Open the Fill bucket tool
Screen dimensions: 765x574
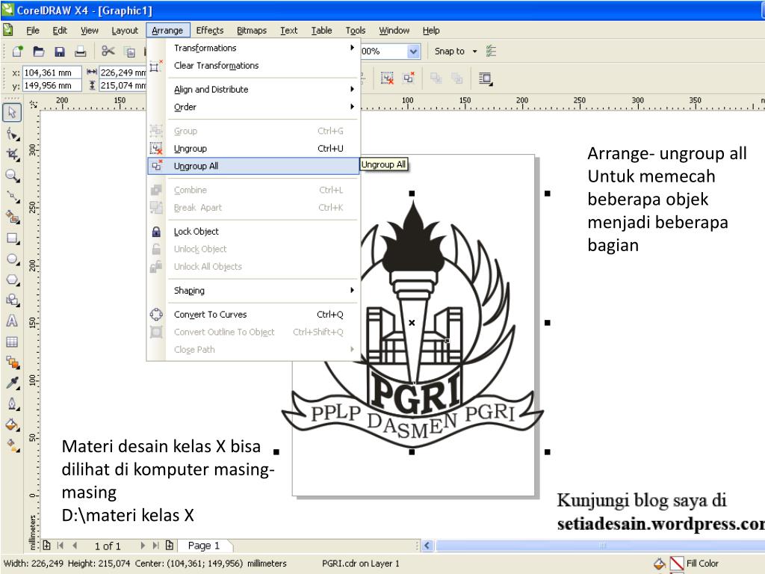point(12,425)
